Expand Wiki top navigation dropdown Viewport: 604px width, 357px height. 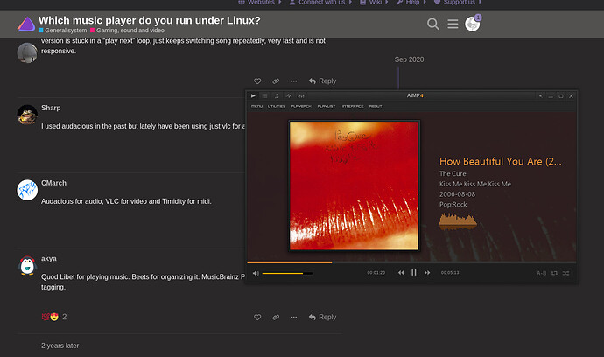tap(375, 3)
